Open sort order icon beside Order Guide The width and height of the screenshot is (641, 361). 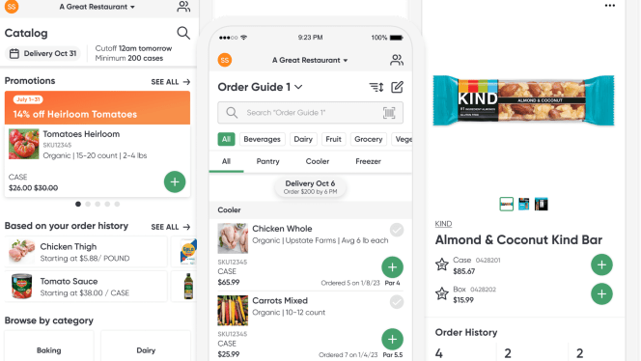pyautogui.click(x=376, y=87)
